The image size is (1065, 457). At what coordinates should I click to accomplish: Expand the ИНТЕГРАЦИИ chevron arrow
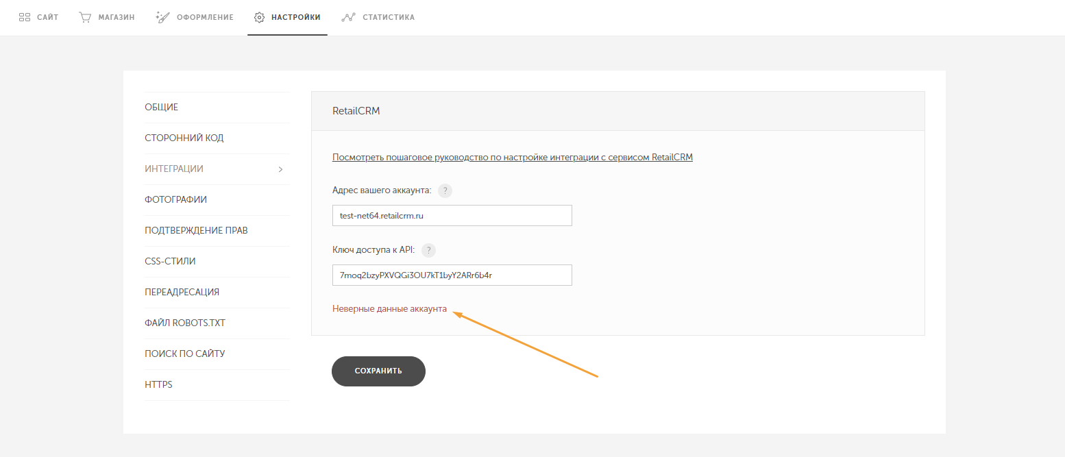280,169
